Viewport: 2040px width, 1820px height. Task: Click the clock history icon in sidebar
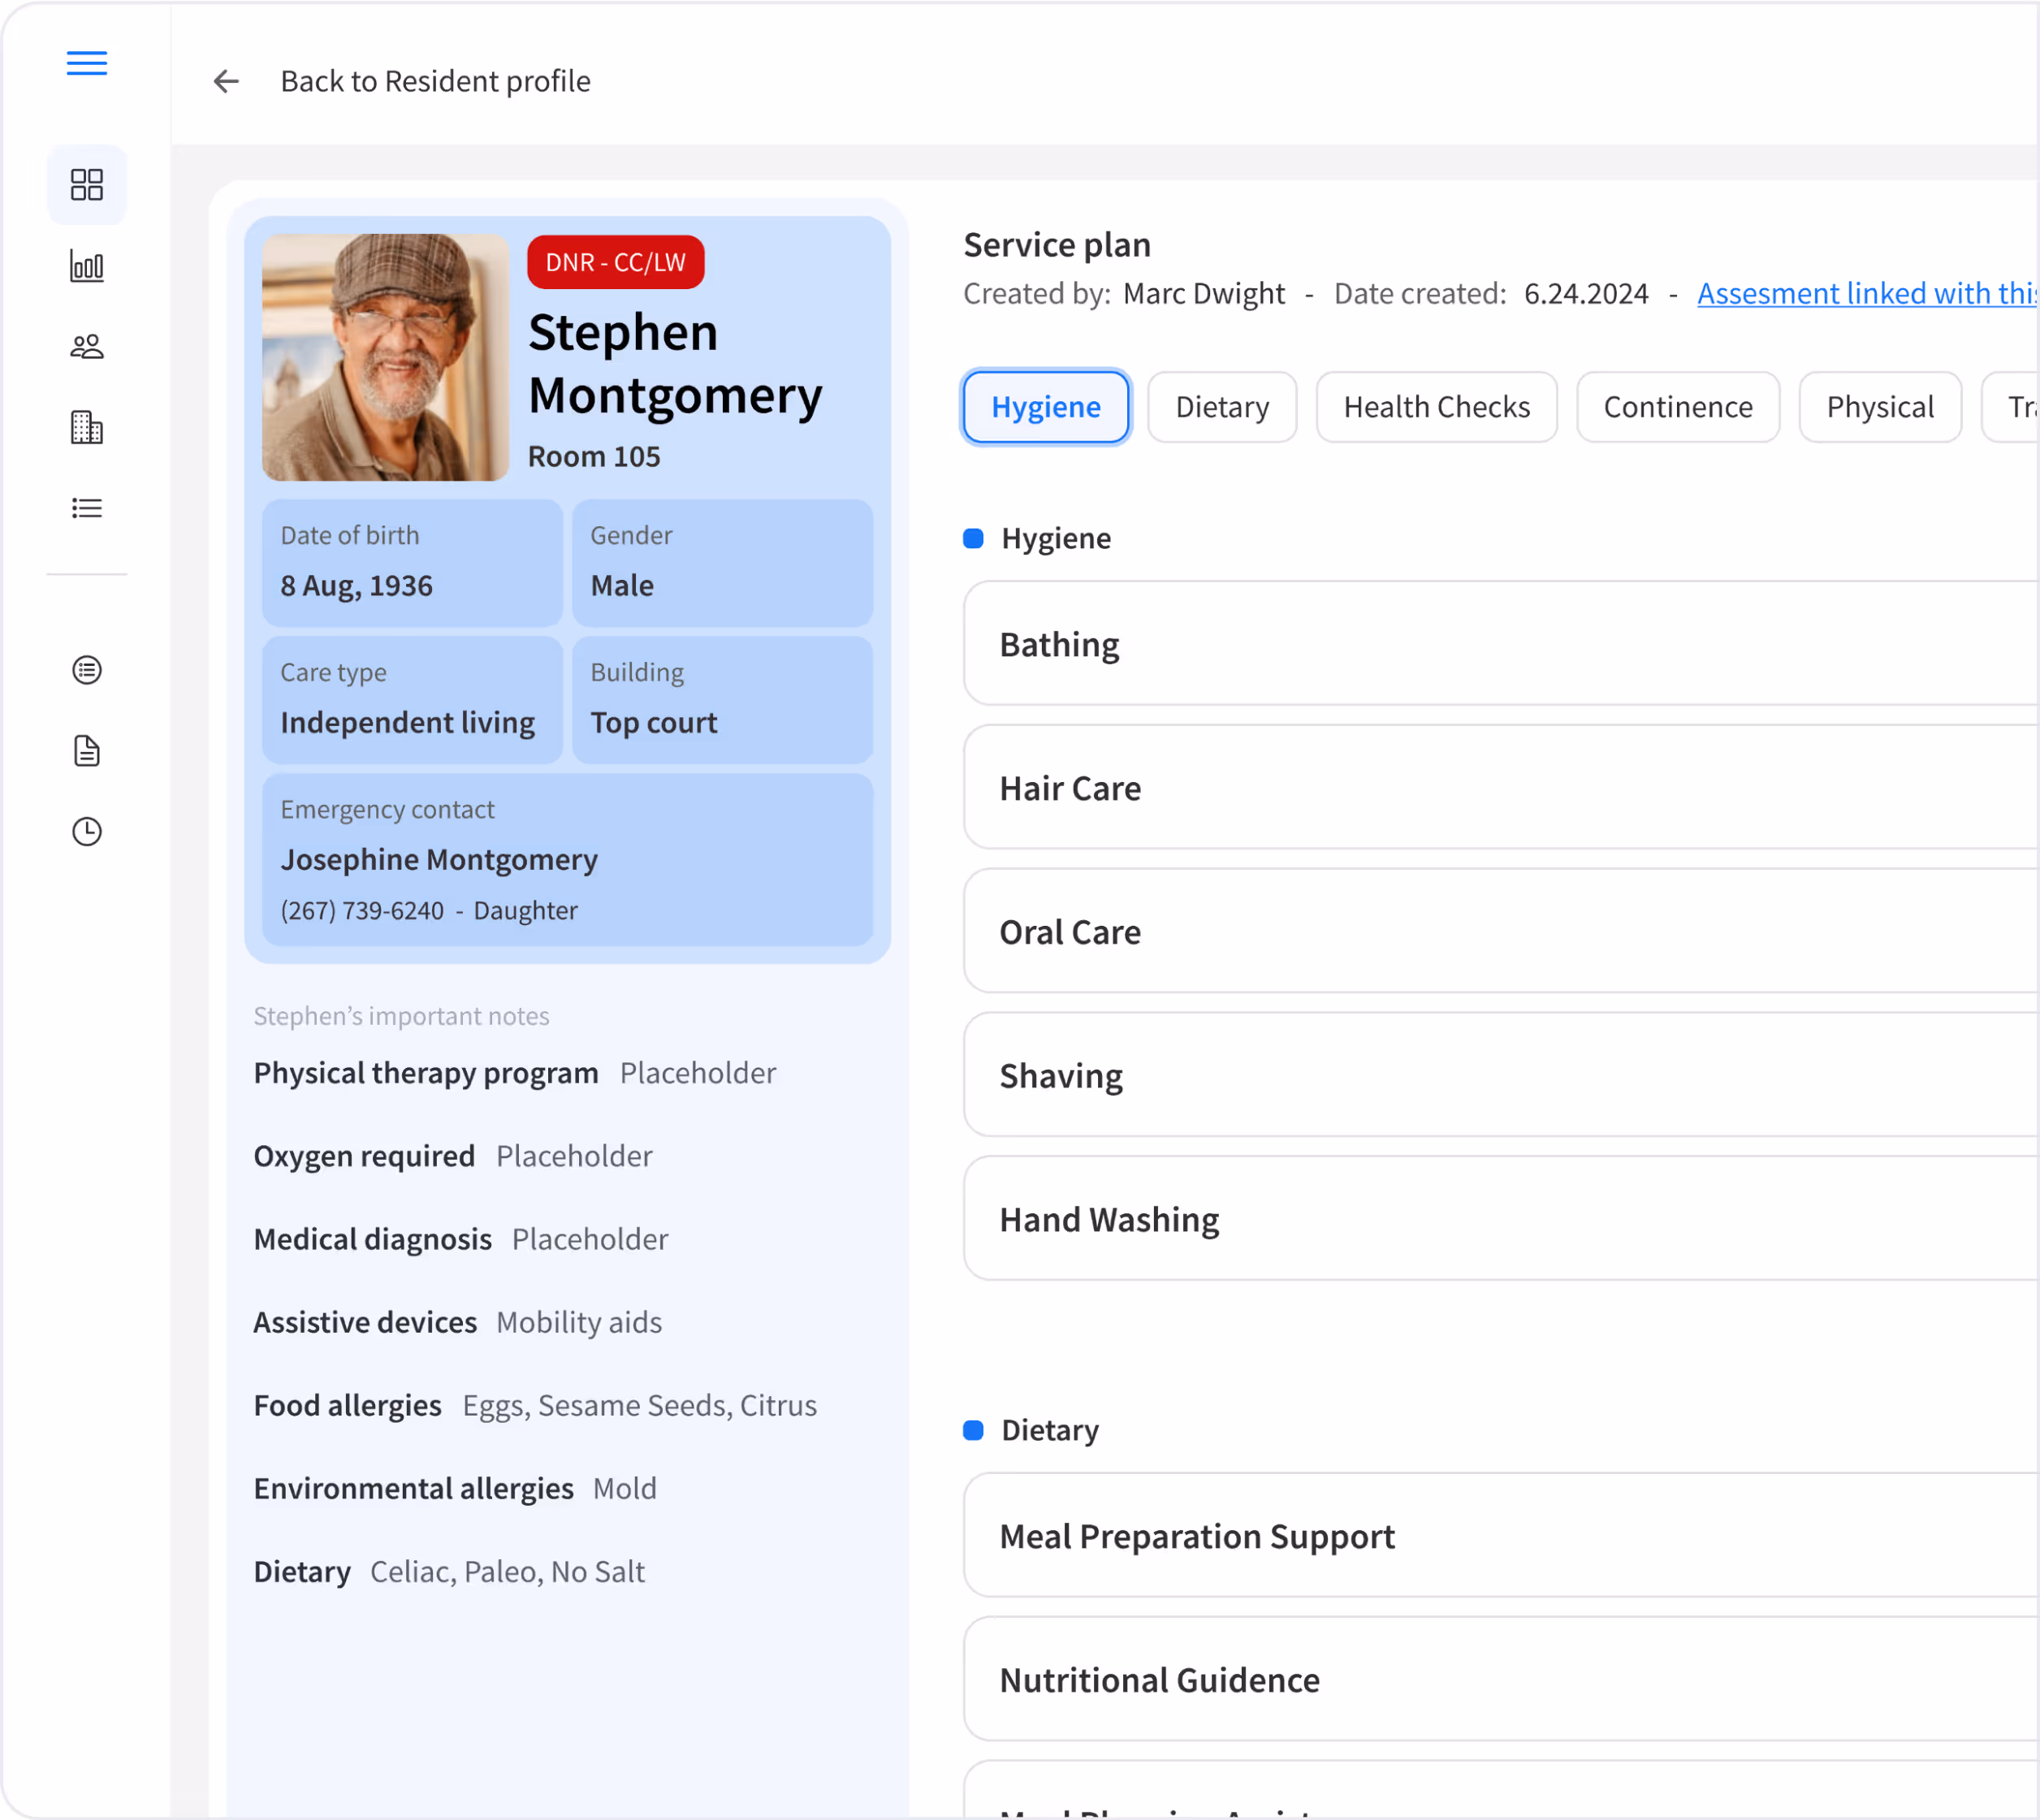tap(87, 832)
